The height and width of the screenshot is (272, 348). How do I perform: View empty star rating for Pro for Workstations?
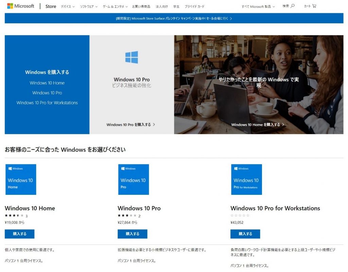point(240,215)
